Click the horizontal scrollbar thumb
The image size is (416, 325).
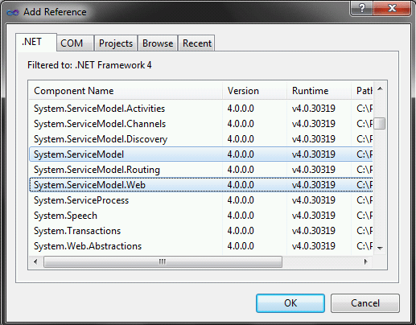pos(163,261)
